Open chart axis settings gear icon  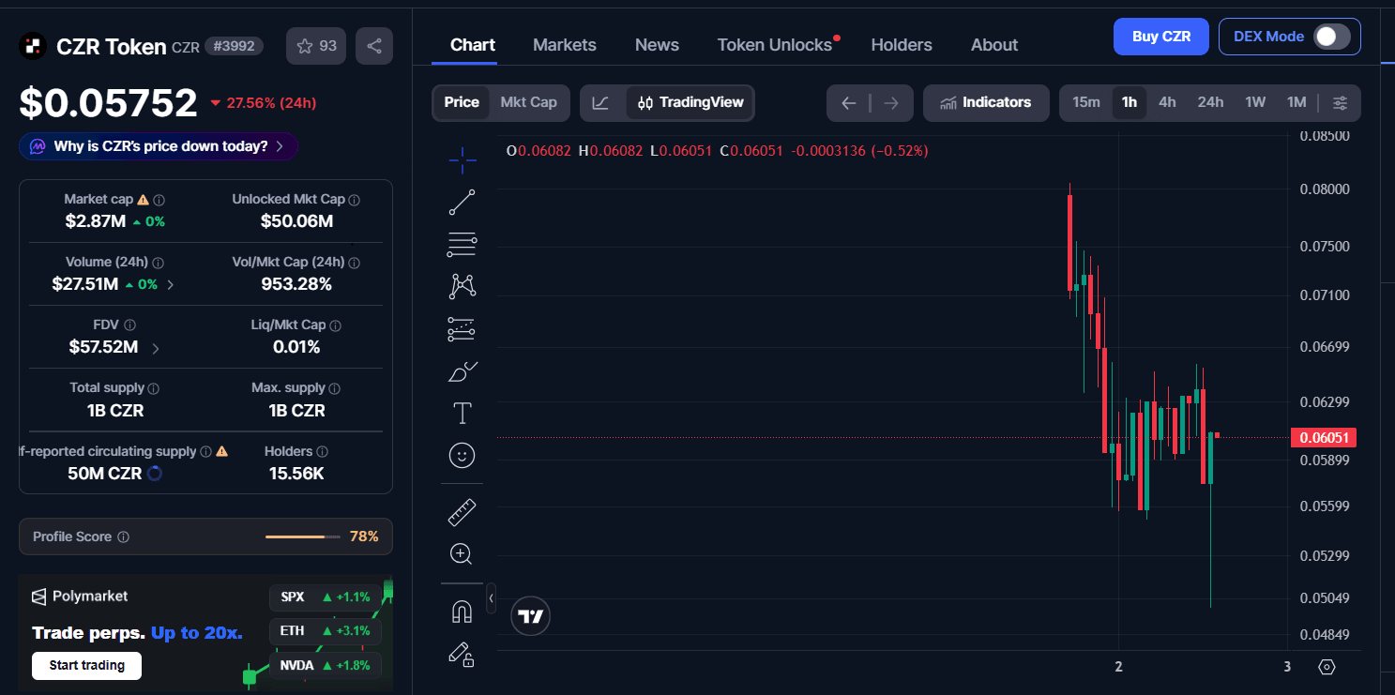coord(1327,667)
